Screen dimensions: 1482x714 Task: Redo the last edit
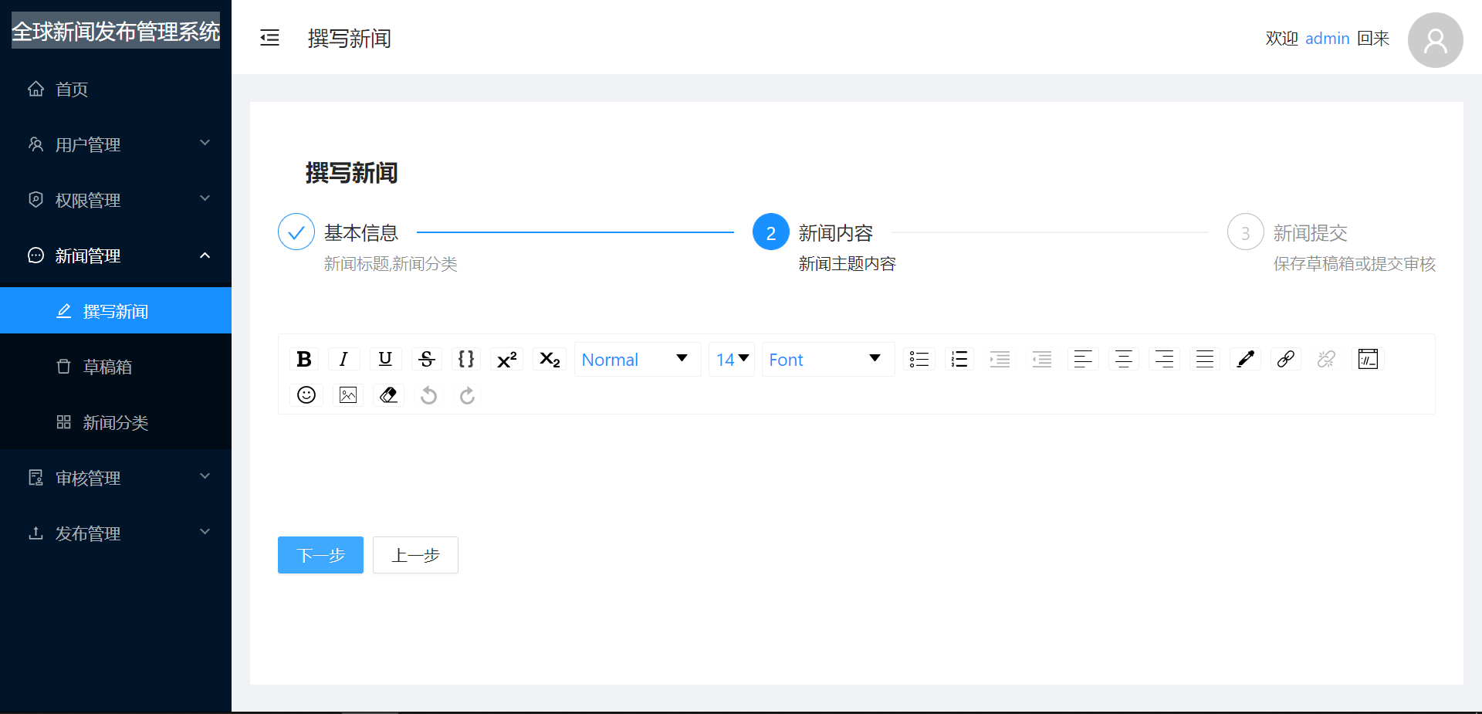(x=467, y=395)
